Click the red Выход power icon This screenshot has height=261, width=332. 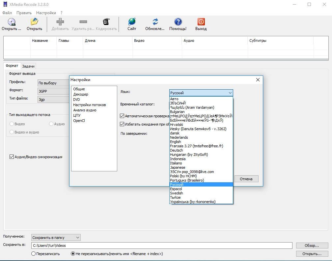(x=201, y=22)
